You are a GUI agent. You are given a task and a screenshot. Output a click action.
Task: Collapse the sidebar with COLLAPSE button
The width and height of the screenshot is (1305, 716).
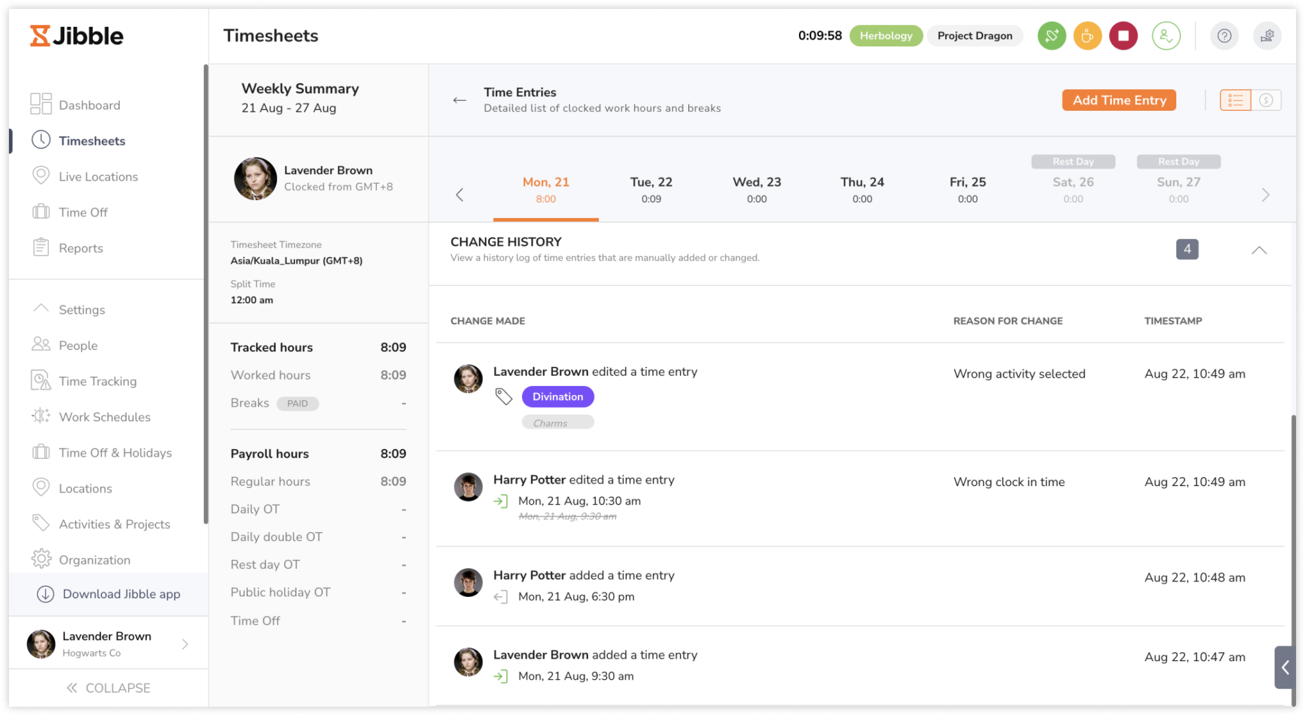pyautogui.click(x=108, y=688)
